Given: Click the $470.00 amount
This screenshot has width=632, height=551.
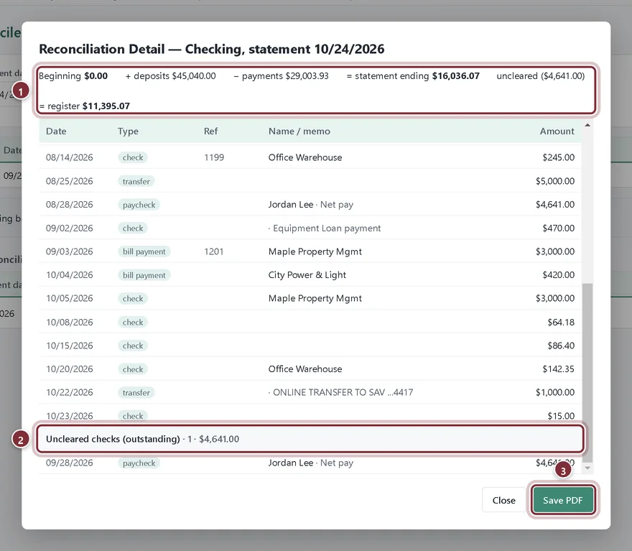Looking at the screenshot, I should 558,228.
